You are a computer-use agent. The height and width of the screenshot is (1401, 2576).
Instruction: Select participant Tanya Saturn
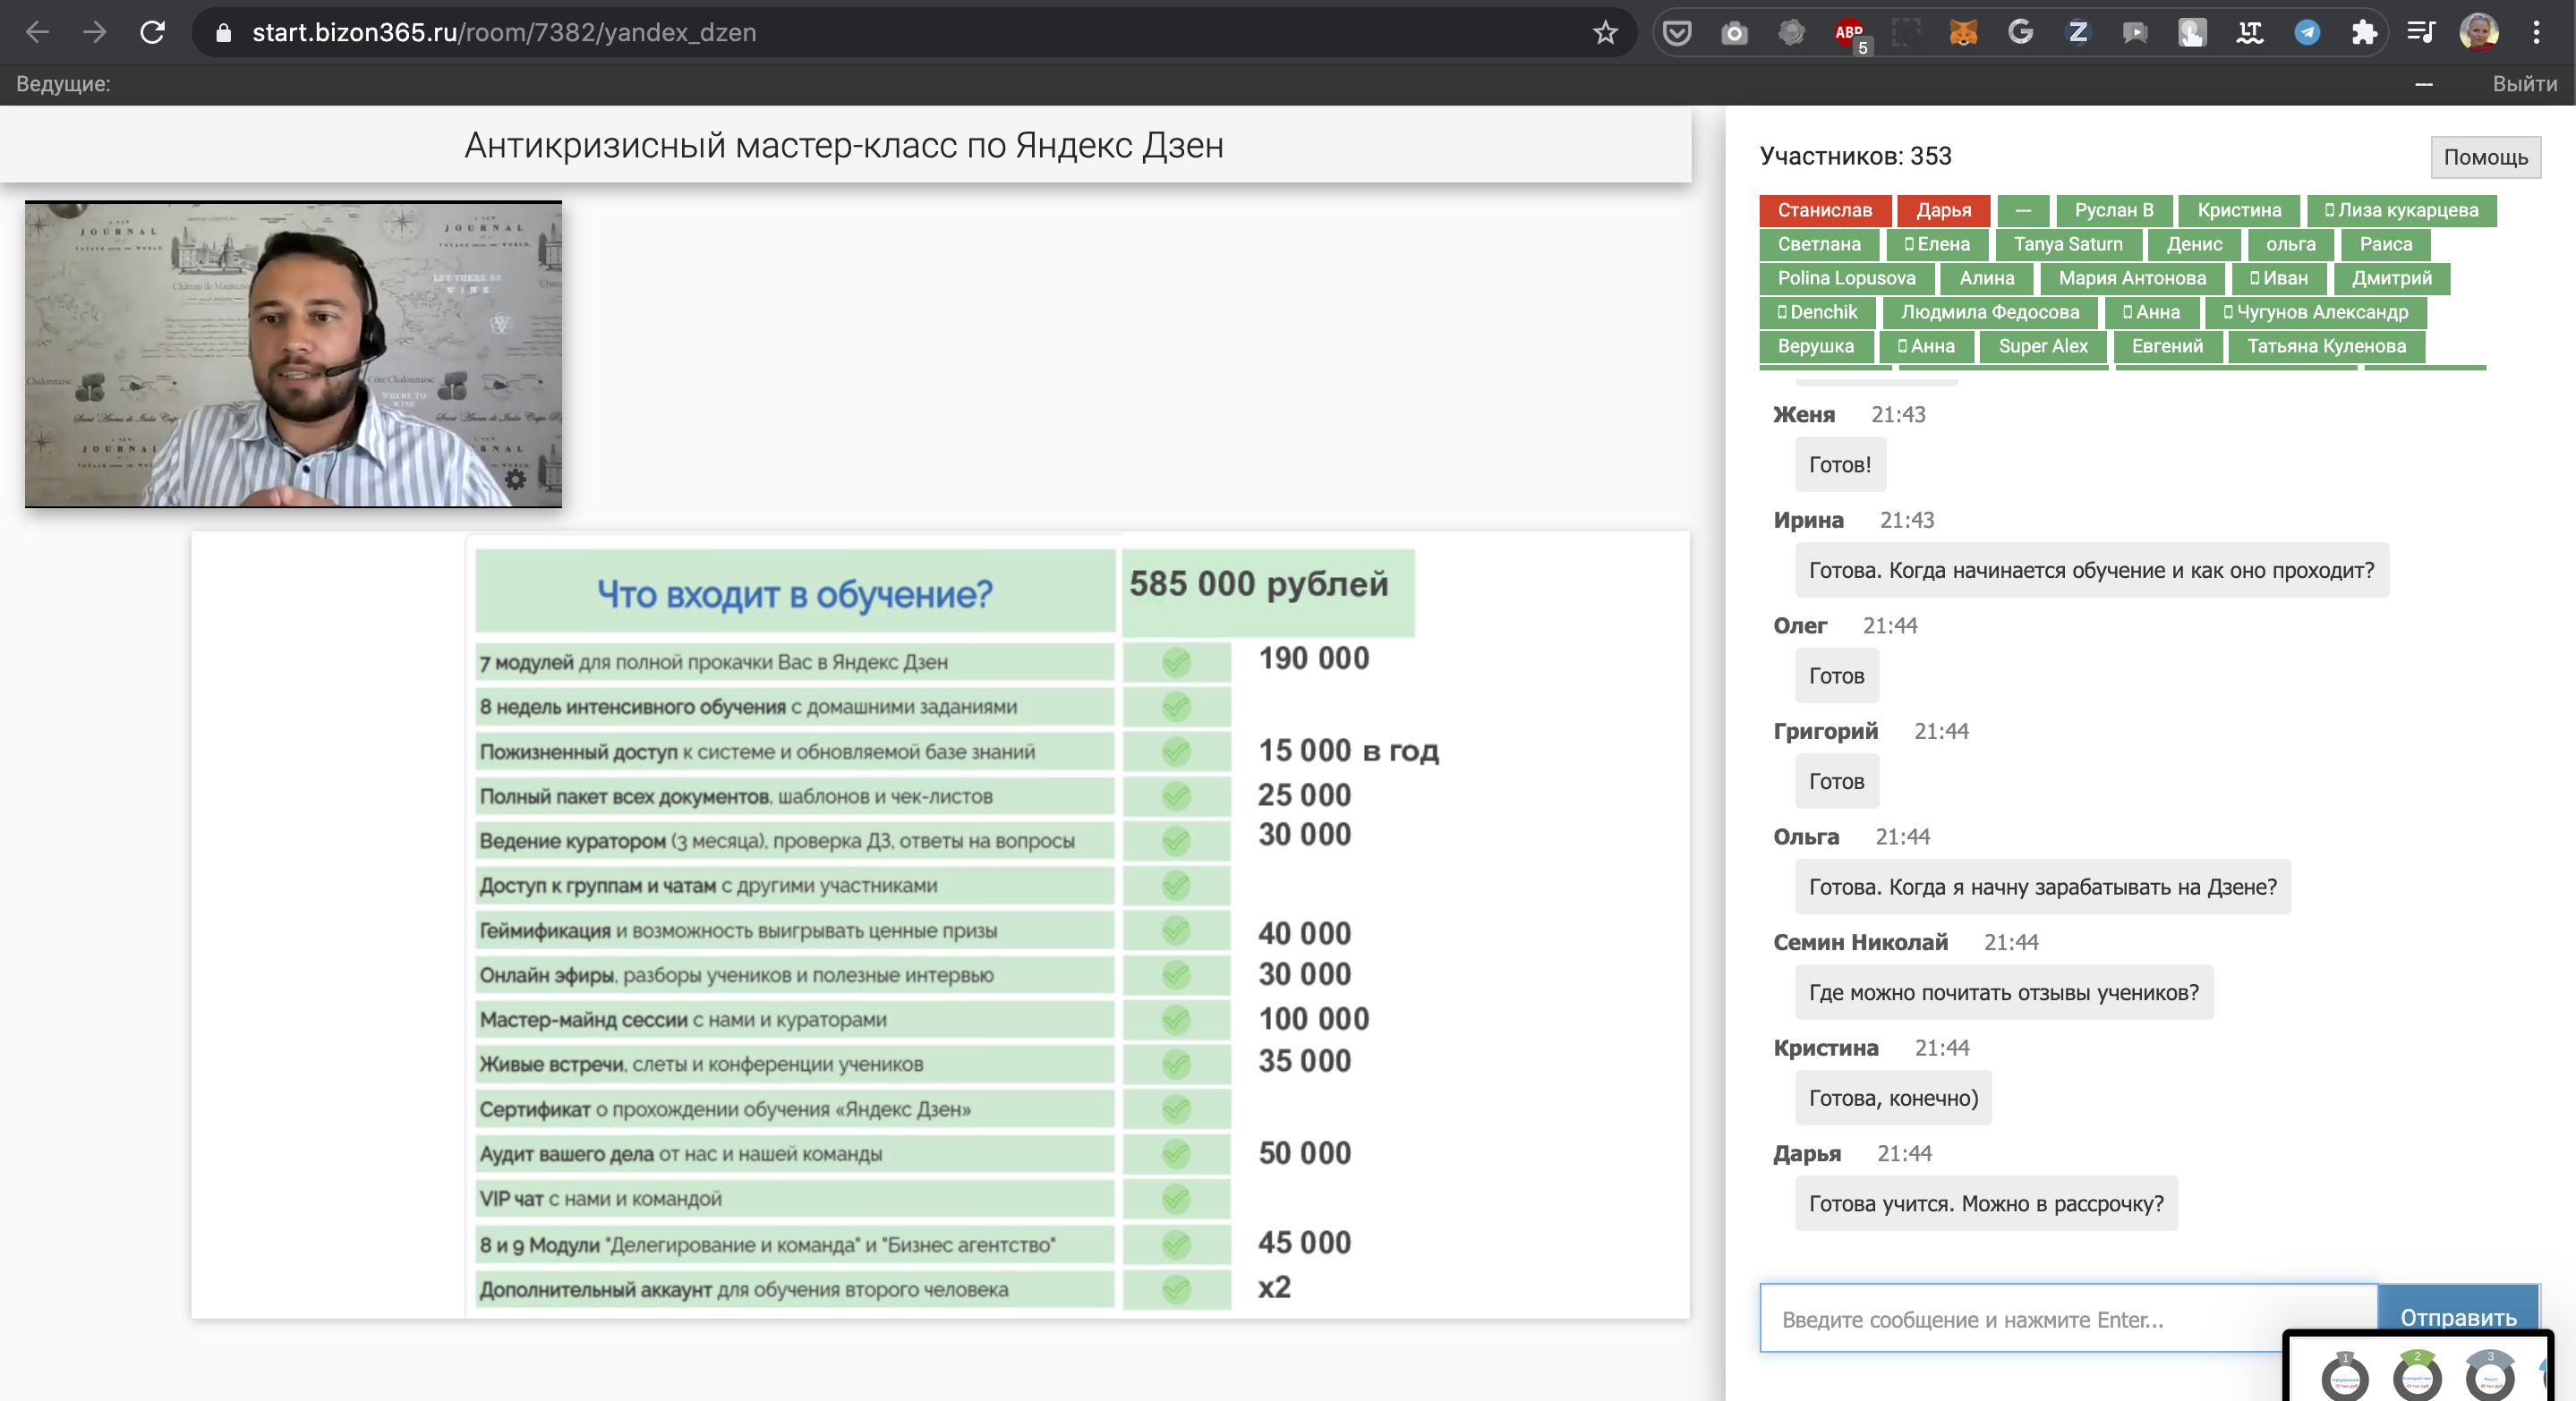(2067, 244)
